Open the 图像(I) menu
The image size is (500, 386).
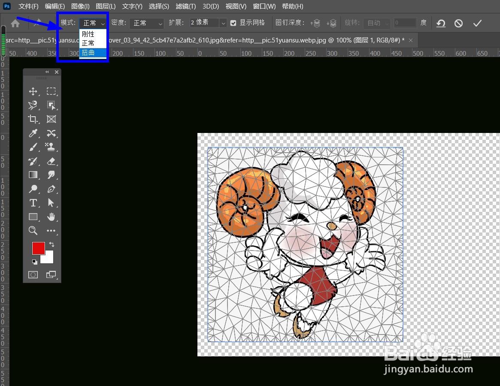pos(80,6)
